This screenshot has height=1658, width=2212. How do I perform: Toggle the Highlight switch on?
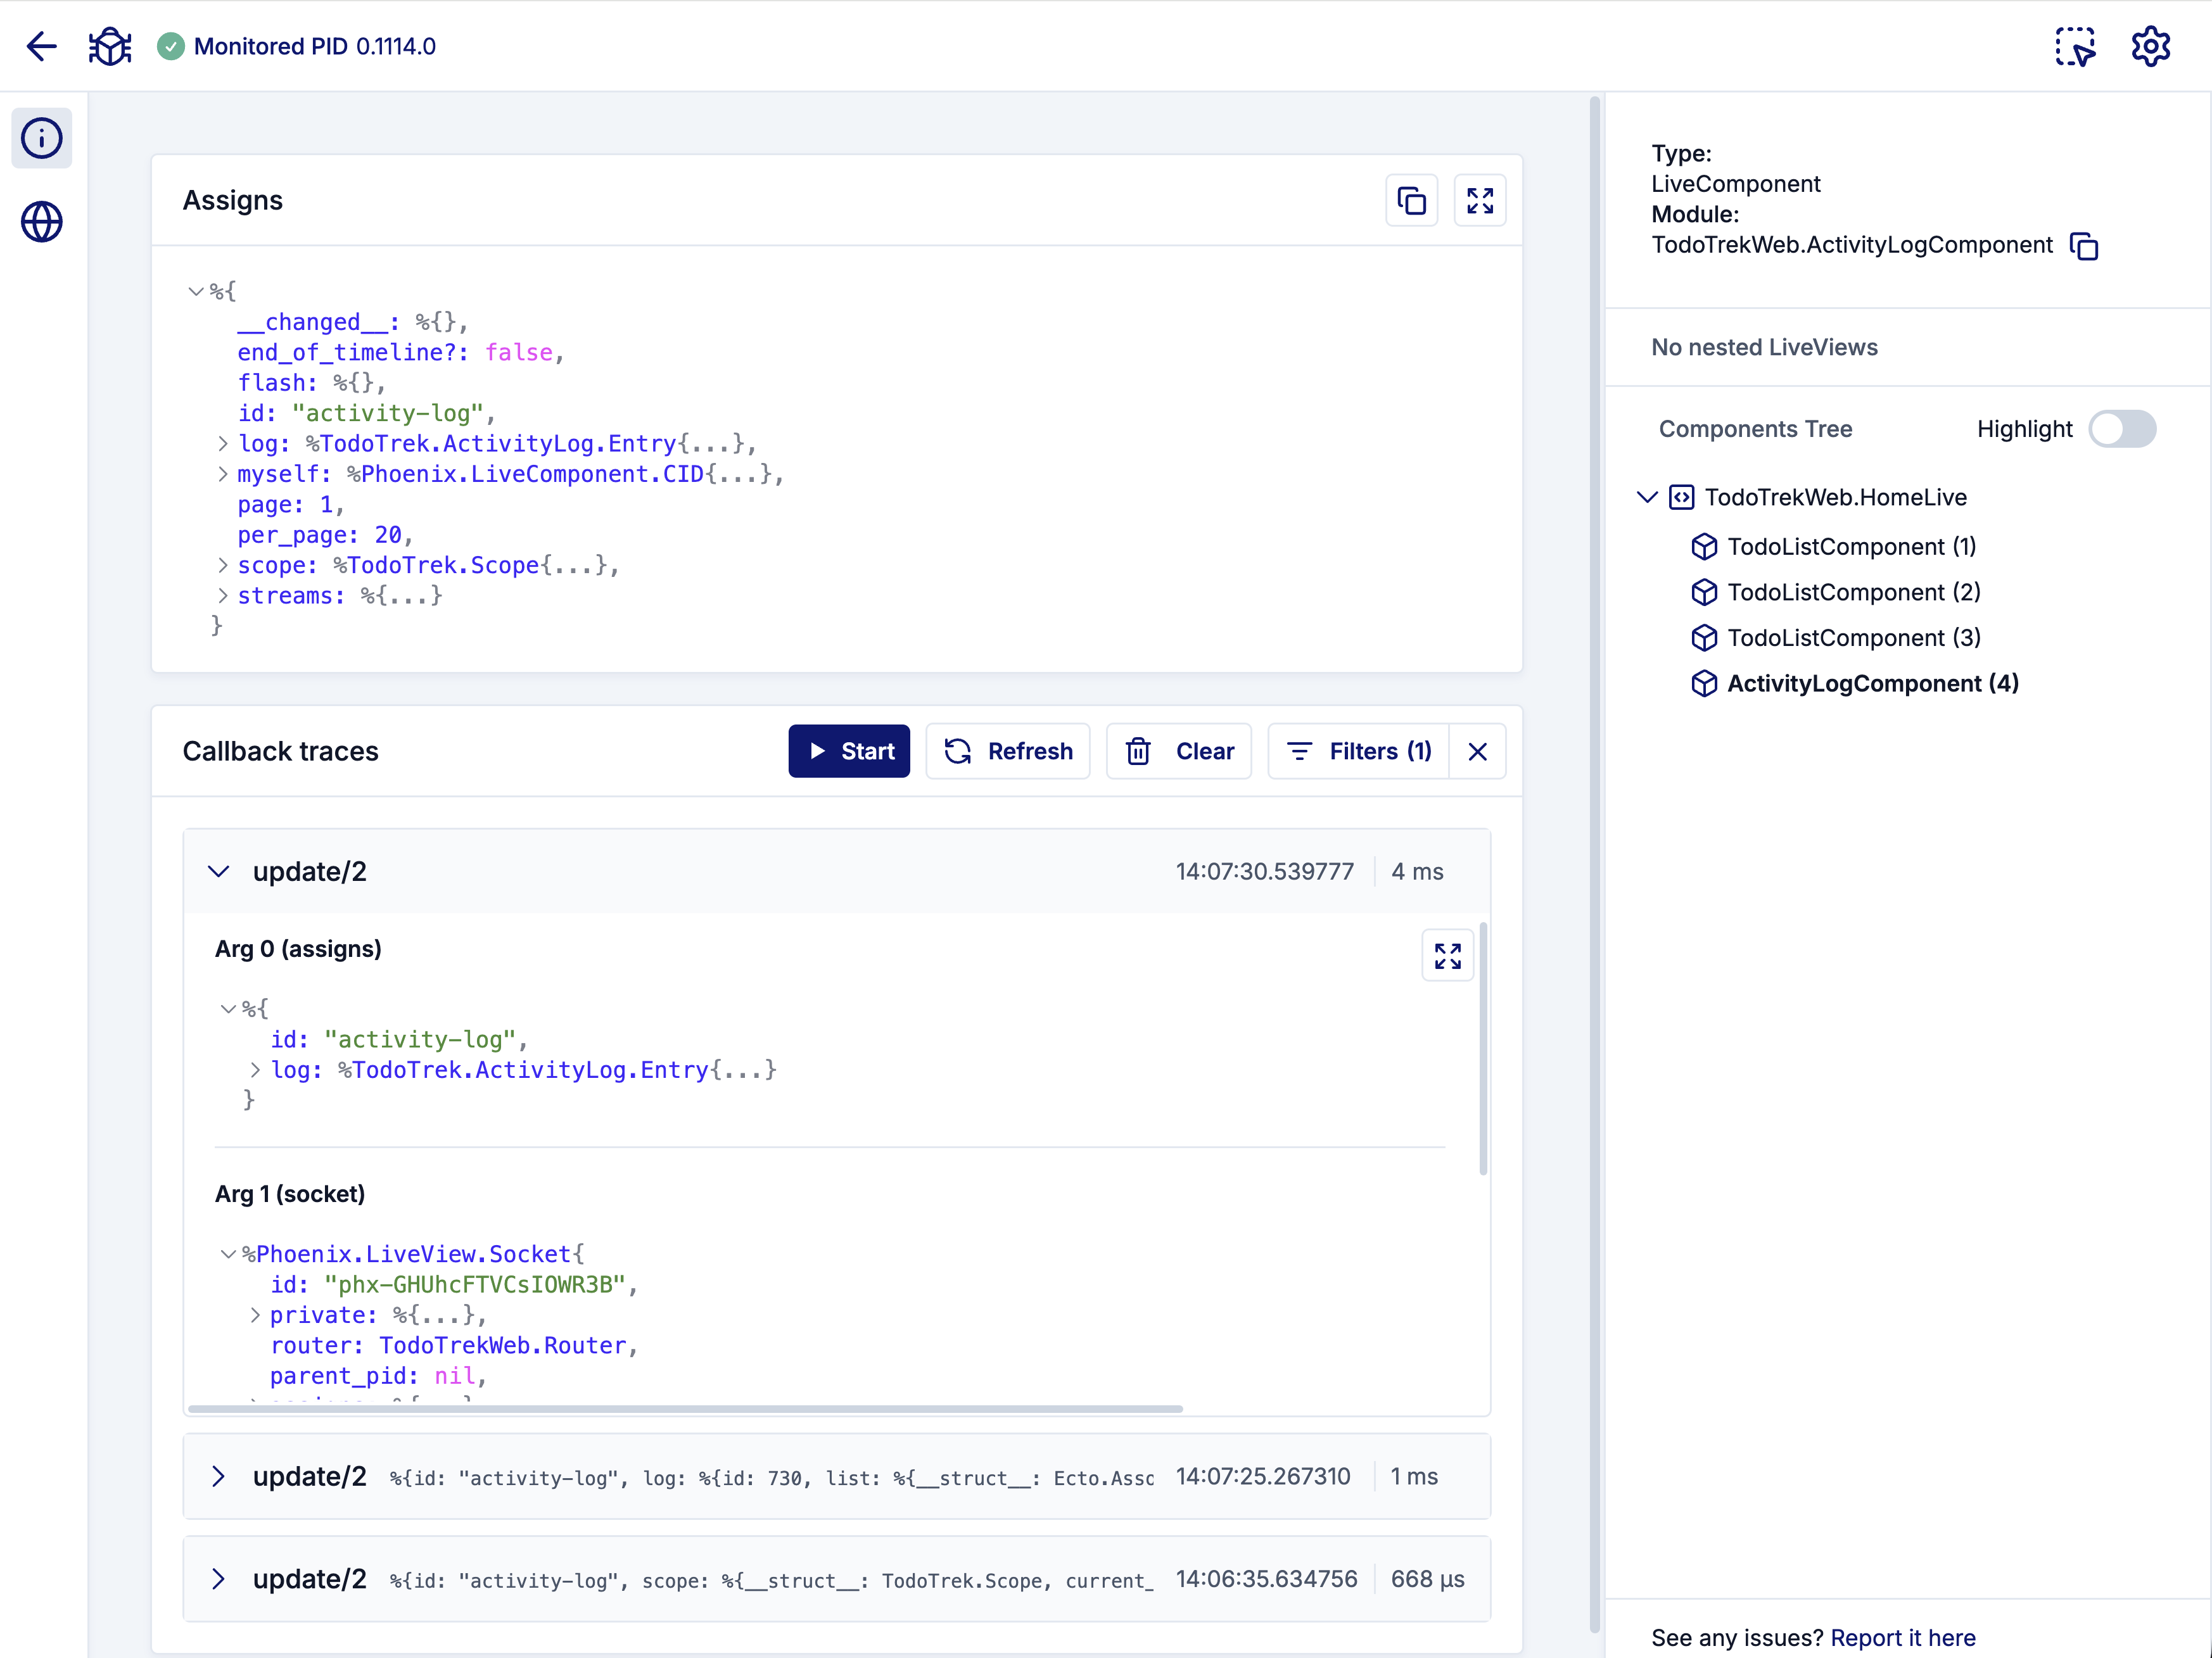pyautogui.click(x=2122, y=429)
